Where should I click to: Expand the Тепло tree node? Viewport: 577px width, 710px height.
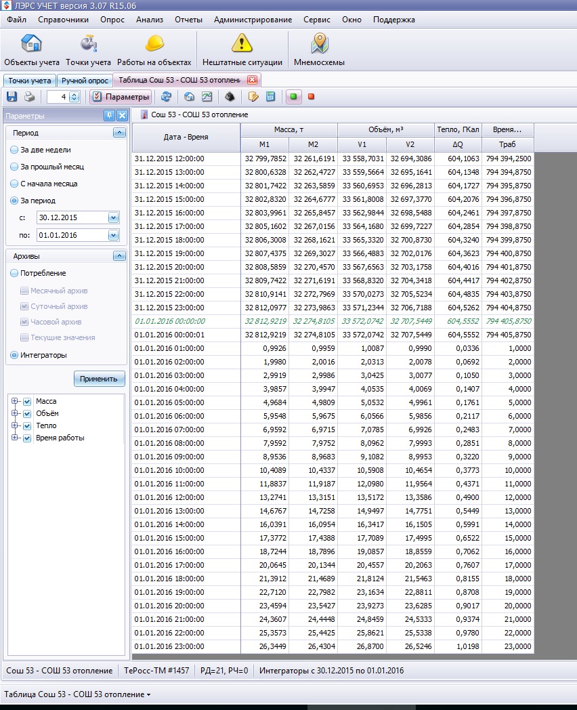[14, 425]
